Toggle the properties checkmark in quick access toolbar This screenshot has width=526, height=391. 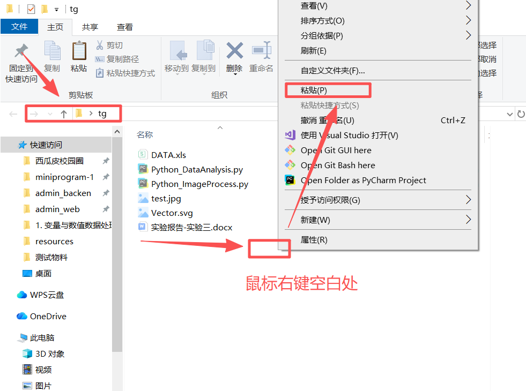point(31,9)
